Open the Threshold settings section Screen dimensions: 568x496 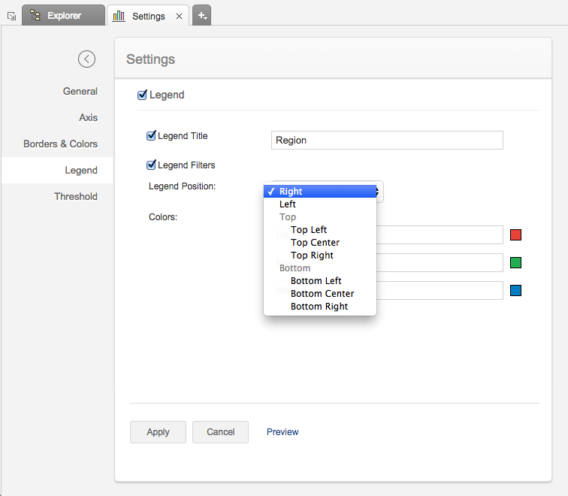point(75,196)
